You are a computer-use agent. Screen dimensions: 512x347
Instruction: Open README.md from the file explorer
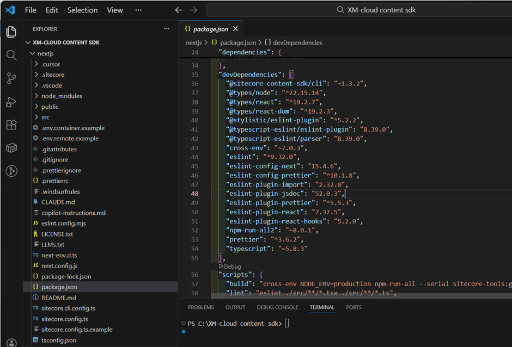click(58, 298)
